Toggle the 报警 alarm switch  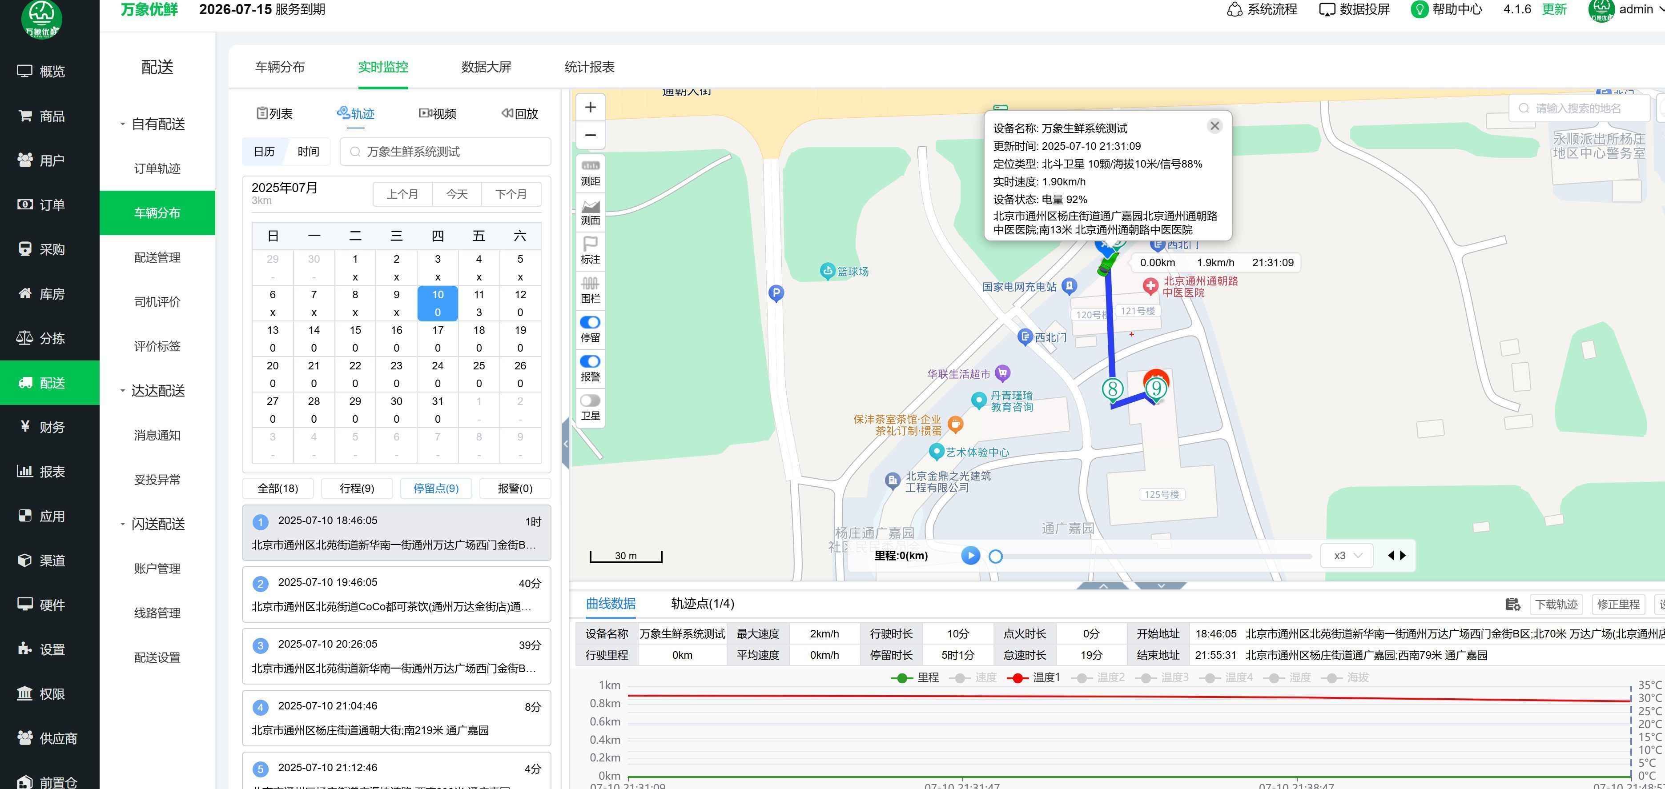590,361
